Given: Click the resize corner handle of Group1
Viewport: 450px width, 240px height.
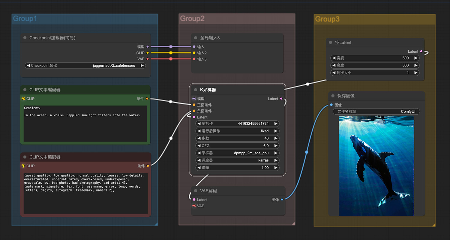Looking at the screenshot, I should click(156, 224).
